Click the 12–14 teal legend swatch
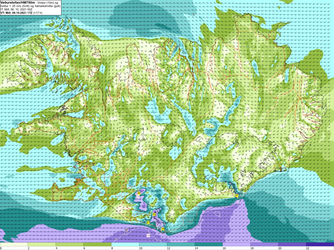 pos(181,245)
